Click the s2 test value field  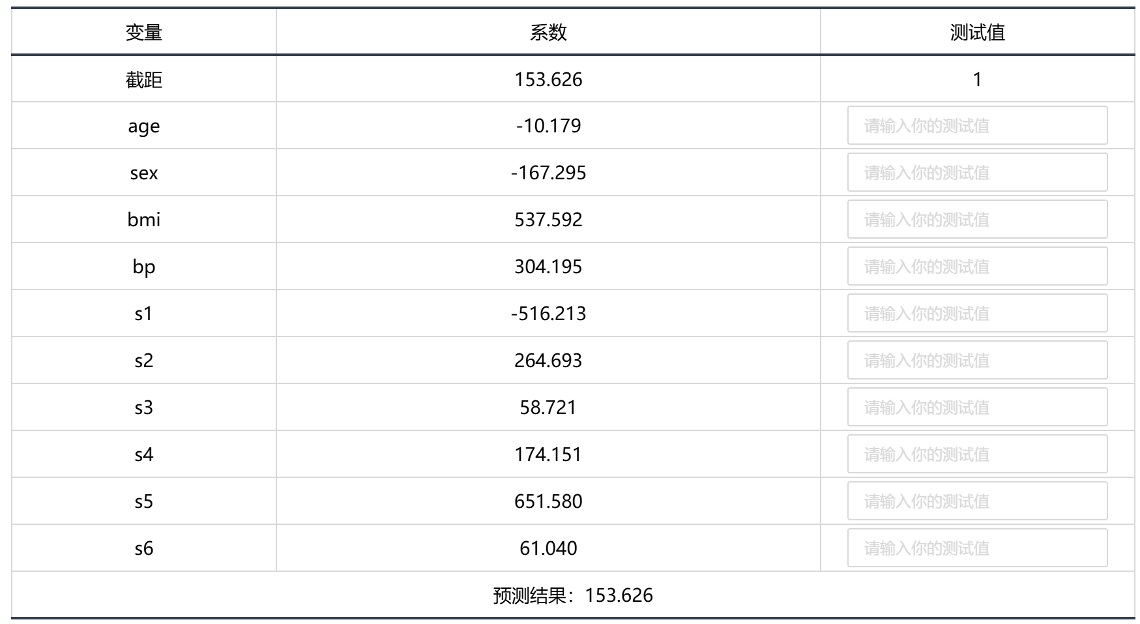(x=977, y=360)
